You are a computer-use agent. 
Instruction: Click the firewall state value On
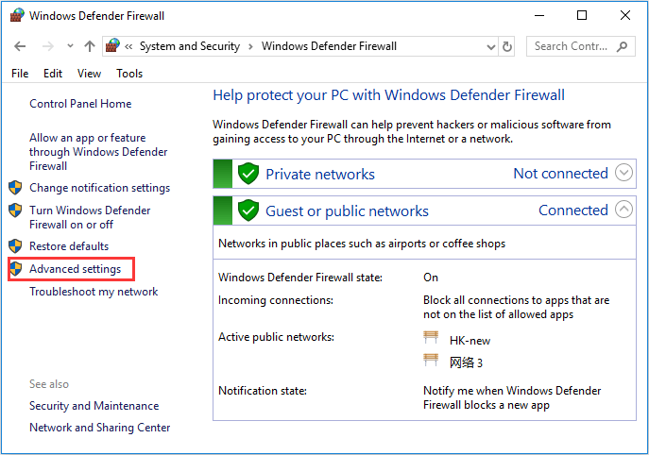(431, 278)
